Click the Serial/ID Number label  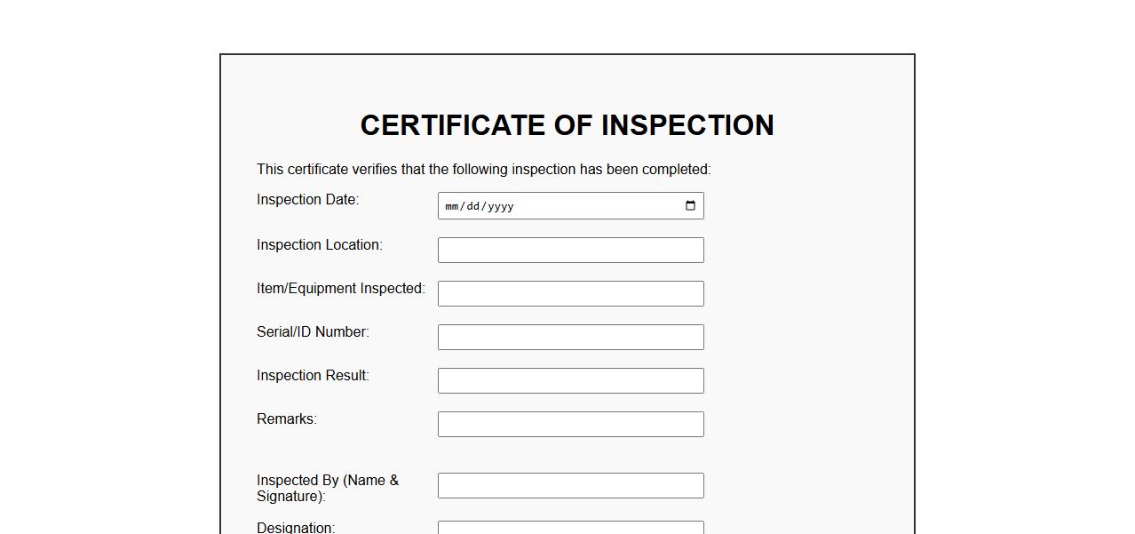[313, 332]
